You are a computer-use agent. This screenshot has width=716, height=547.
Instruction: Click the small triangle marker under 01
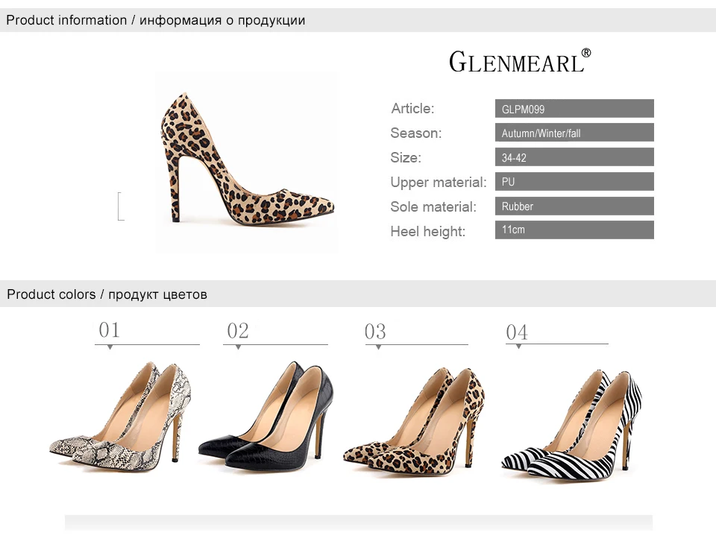tap(110, 347)
